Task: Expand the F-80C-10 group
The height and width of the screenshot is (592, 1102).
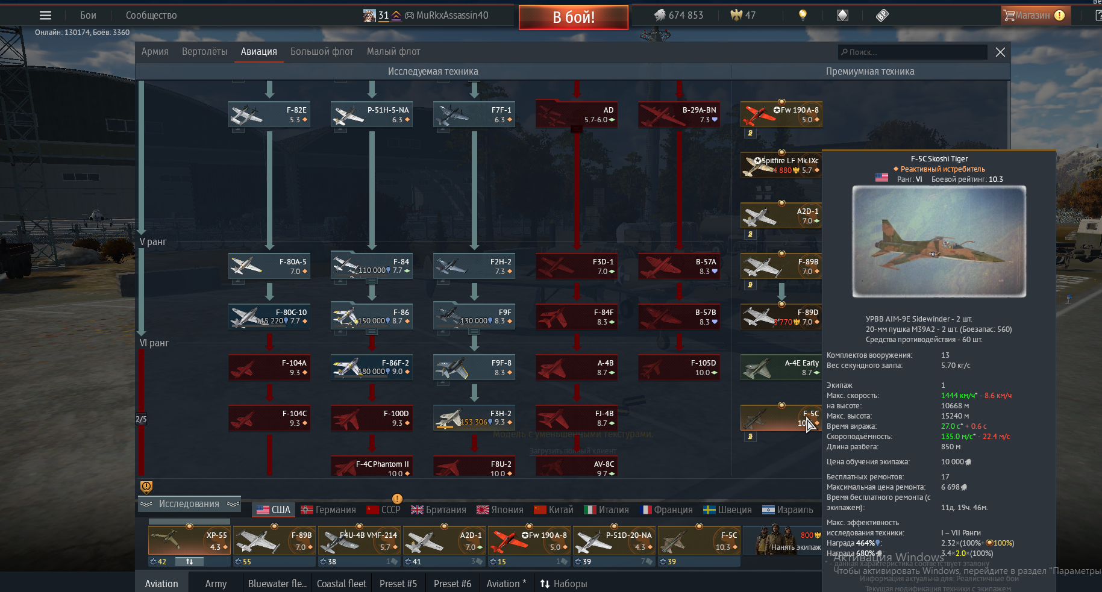Action: (x=269, y=317)
